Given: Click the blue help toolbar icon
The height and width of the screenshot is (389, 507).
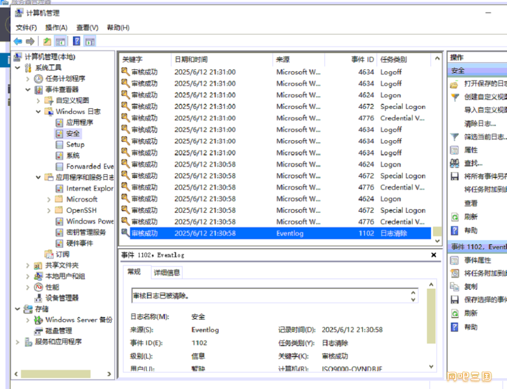Looking at the screenshot, I should click(x=77, y=42).
